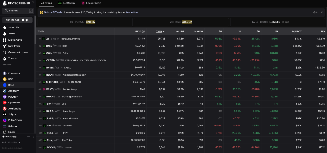The width and height of the screenshot is (327, 153).
Task: Click the Latest Block 1,983,312 stat
Action: pyautogui.click(x=278, y=22)
